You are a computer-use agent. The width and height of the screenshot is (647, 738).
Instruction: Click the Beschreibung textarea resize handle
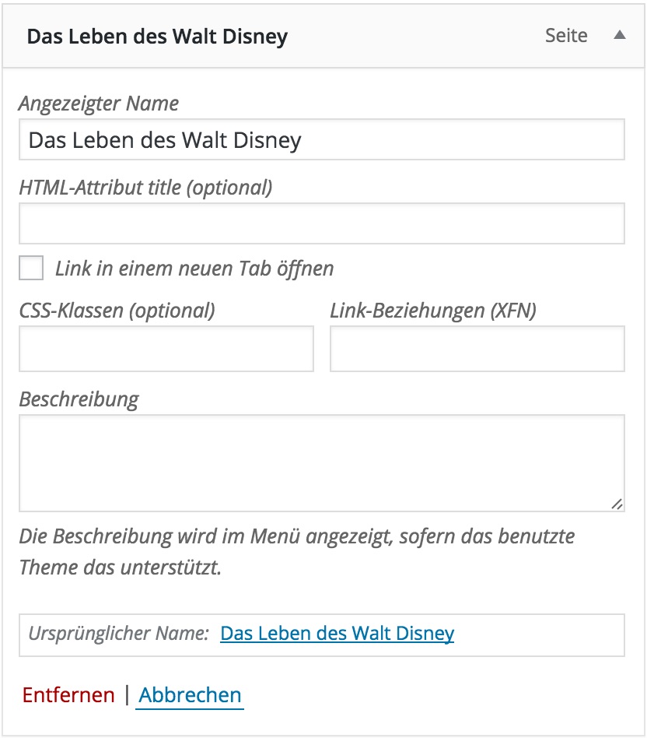point(617,504)
